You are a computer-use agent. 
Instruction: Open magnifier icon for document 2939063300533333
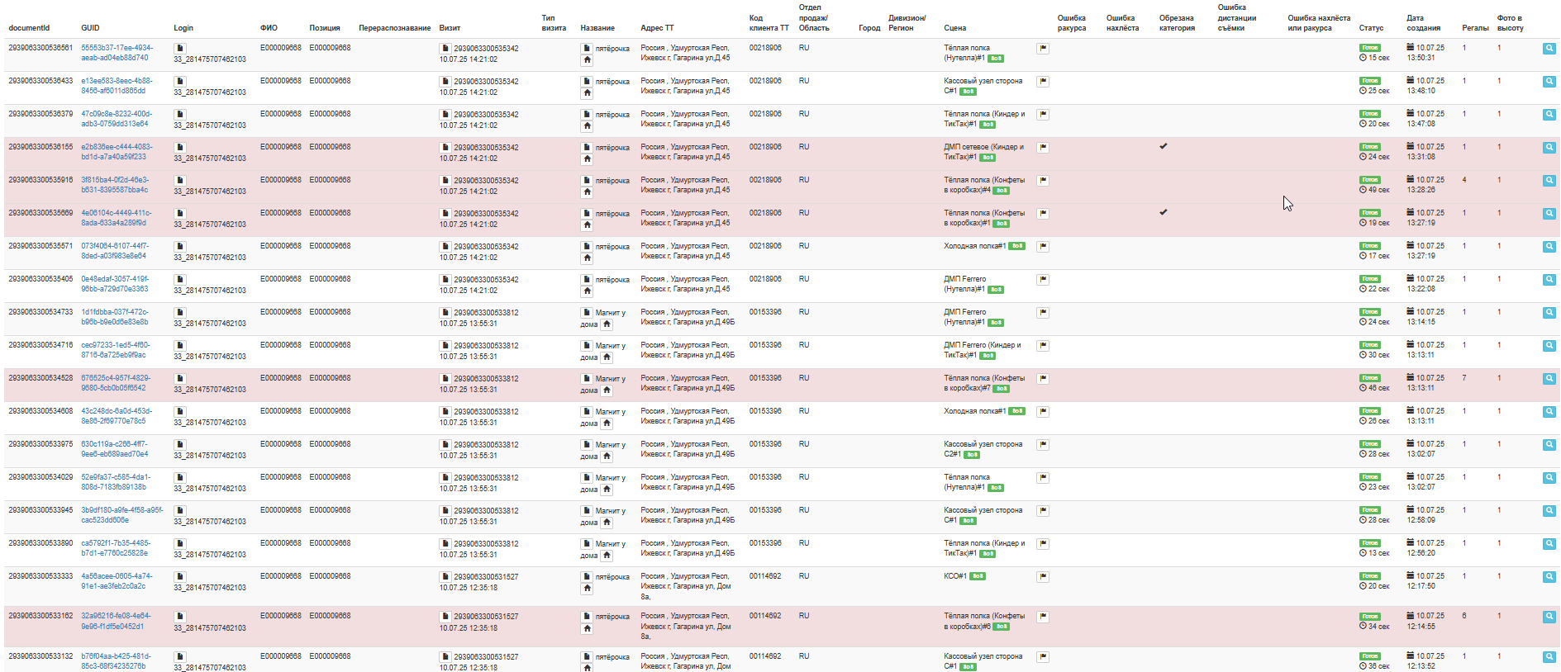point(1549,577)
